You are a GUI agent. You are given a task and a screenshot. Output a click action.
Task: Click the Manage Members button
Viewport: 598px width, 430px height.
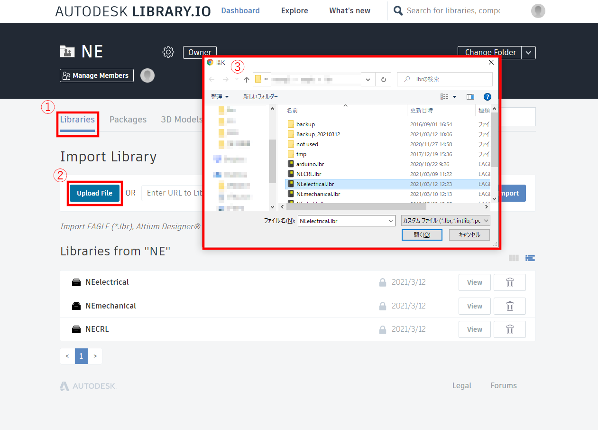click(97, 75)
